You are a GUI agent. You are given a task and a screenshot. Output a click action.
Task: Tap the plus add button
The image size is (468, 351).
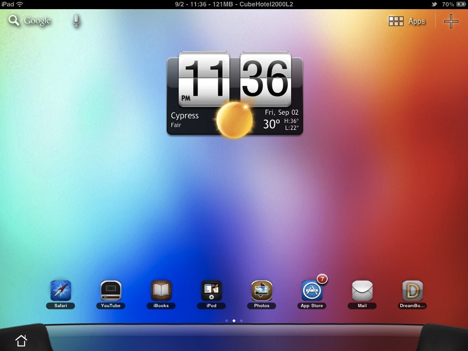pos(451,21)
